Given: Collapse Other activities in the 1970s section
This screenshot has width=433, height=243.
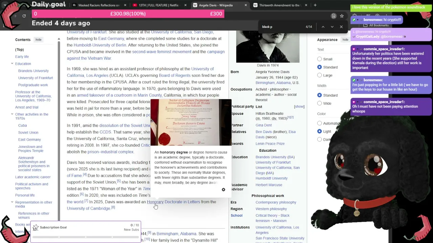Looking at the screenshot, I should point(12,114).
